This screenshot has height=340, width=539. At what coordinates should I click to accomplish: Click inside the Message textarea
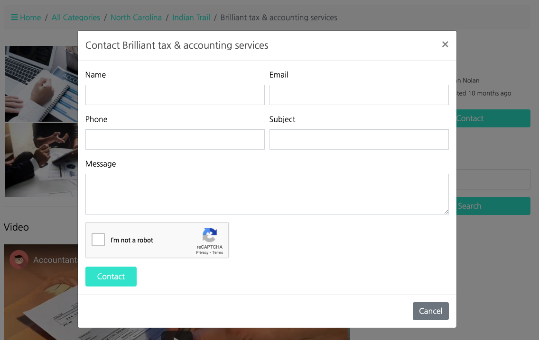pos(267,194)
